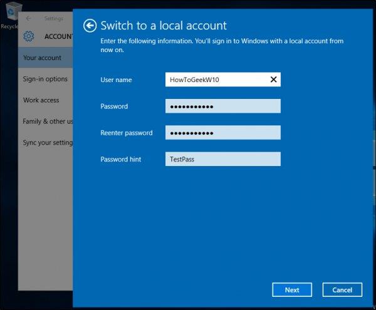Click the Password hint field
Image resolution: width=376 pixels, height=310 pixels.
pos(222,159)
